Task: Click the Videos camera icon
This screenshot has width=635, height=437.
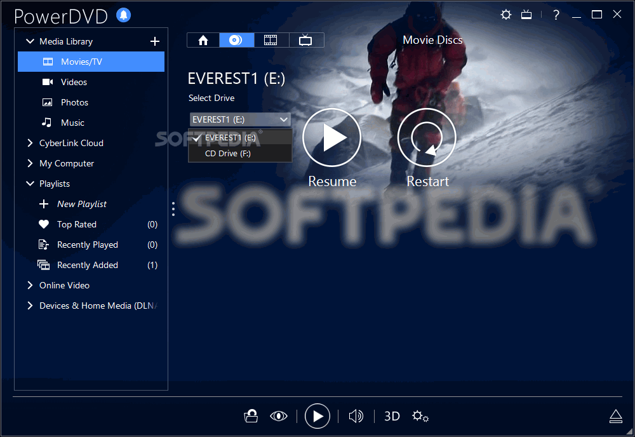Action: click(x=48, y=82)
